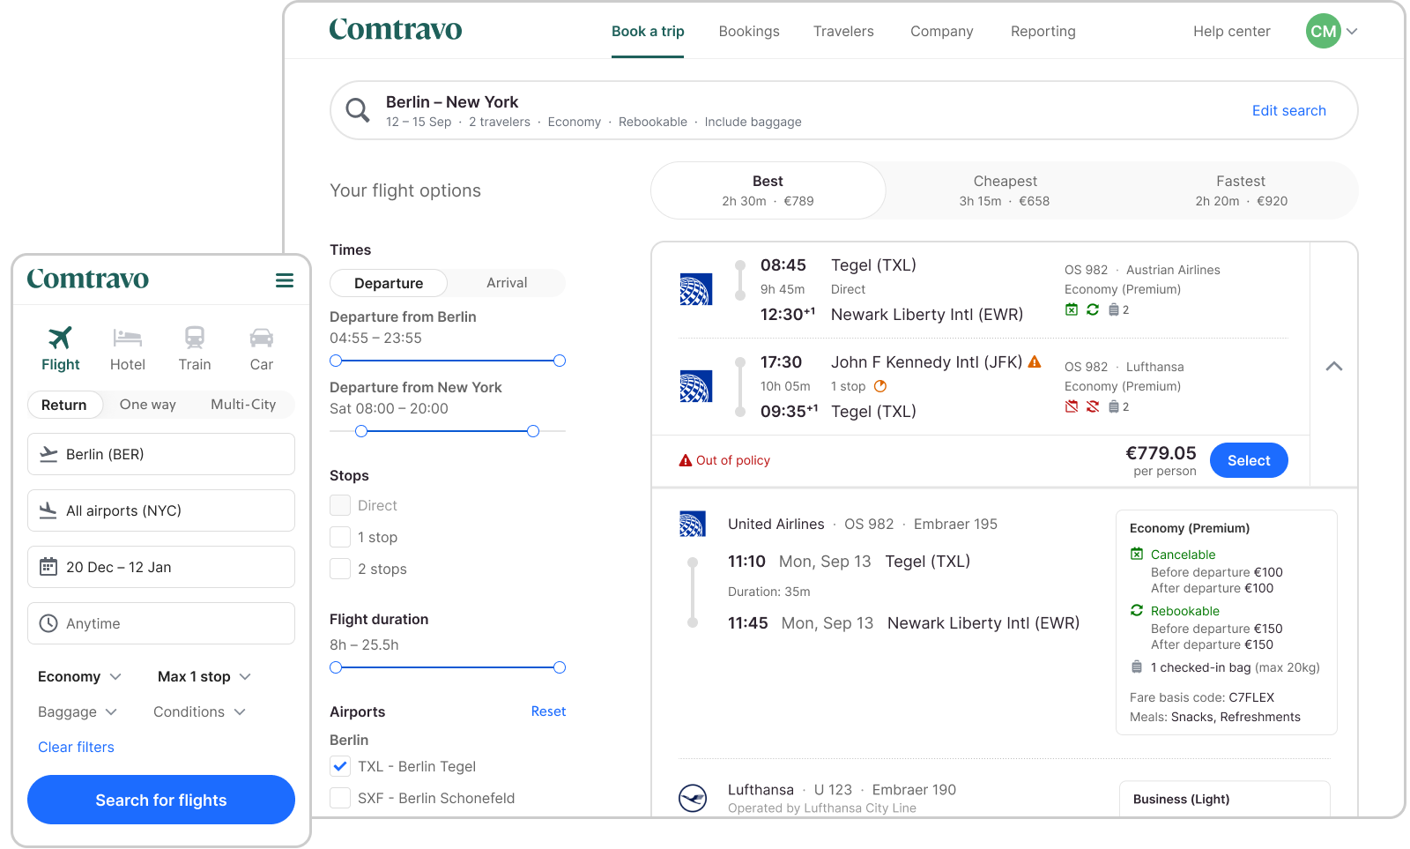Select the Train icon
This screenshot has height=849, width=1410.
(x=195, y=338)
